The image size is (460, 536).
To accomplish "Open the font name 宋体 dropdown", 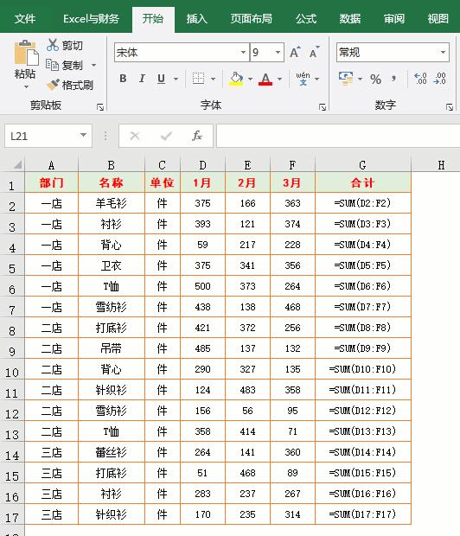I will click(x=243, y=52).
